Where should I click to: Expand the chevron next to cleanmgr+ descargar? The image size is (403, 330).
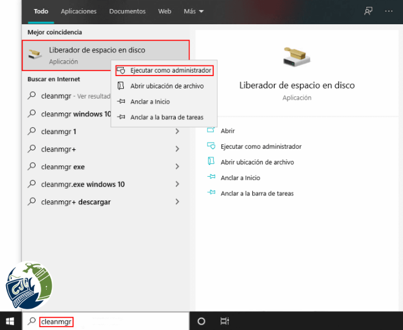tap(177, 202)
